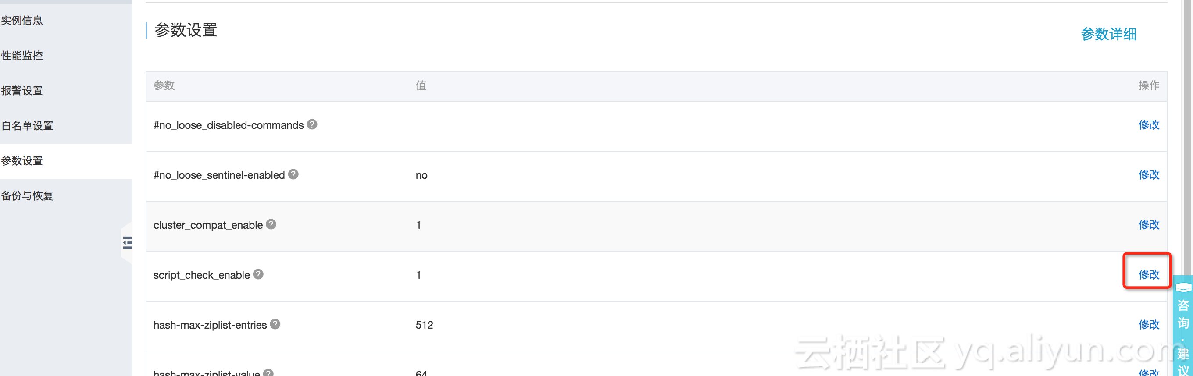Viewport: 1193px width, 376px height.
Task: Click highlighted 修改 for script_check_enable
Action: (x=1149, y=275)
